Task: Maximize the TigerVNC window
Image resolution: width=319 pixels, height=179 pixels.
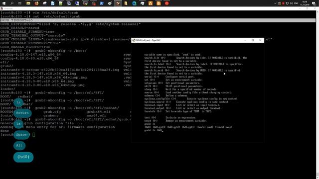Action: tap(253, 40)
